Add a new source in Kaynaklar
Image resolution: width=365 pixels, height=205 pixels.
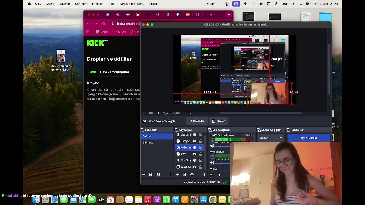click(x=178, y=174)
